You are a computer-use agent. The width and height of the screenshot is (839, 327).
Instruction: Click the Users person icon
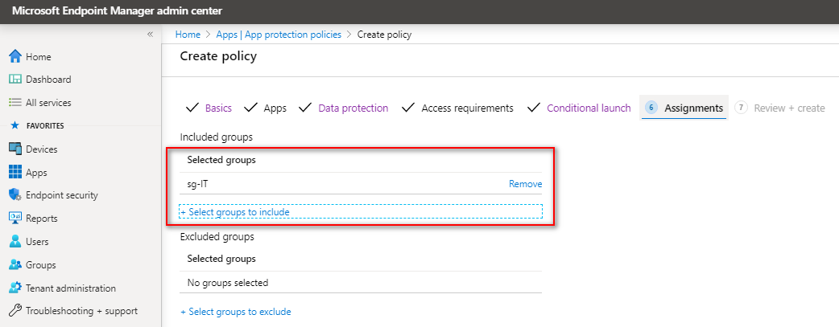click(15, 242)
